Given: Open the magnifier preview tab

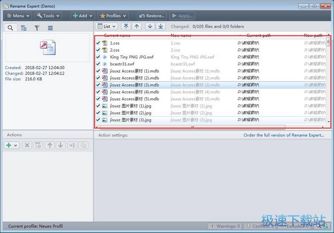Looking at the screenshot, I should (10, 28).
